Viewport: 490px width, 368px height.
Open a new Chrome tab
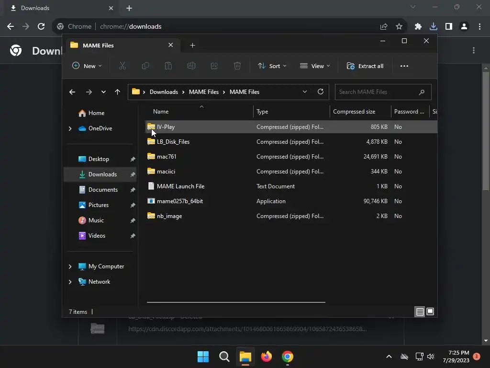click(x=129, y=8)
